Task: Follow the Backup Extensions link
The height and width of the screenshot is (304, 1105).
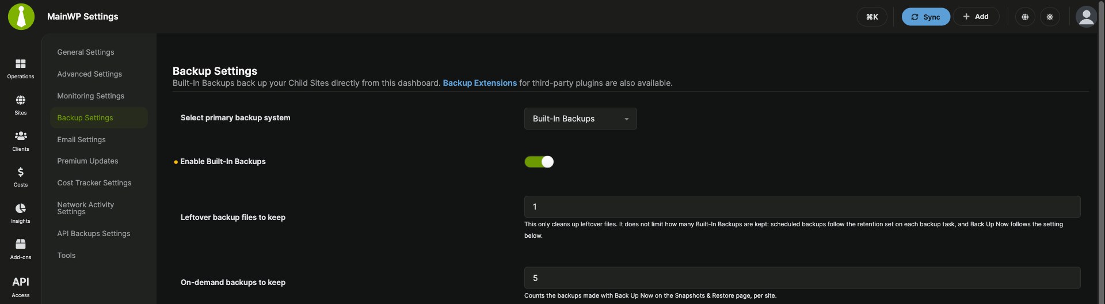Action: [x=479, y=83]
